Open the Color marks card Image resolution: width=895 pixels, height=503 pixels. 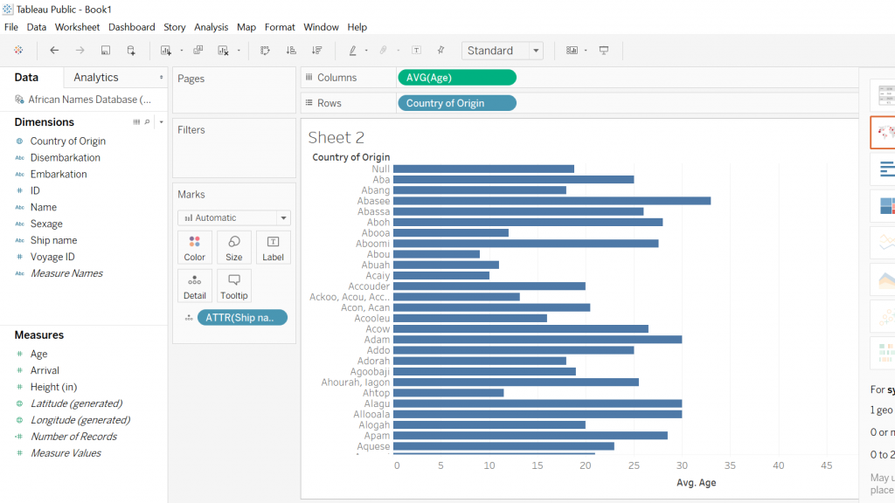point(195,248)
